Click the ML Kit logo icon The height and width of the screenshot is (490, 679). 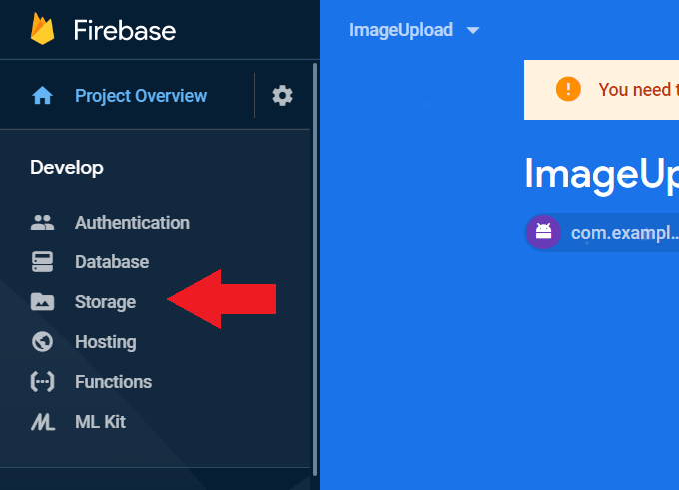pyautogui.click(x=42, y=422)
